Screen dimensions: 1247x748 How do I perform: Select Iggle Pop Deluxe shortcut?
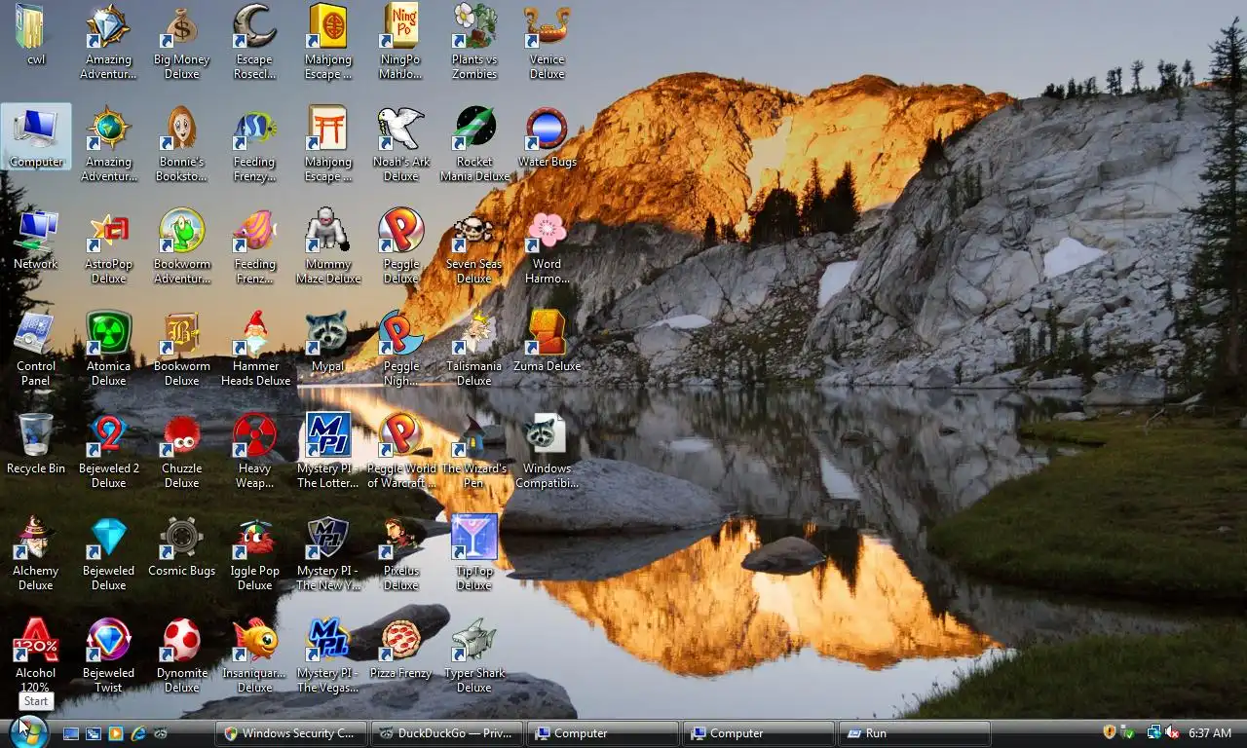[255, 553]
